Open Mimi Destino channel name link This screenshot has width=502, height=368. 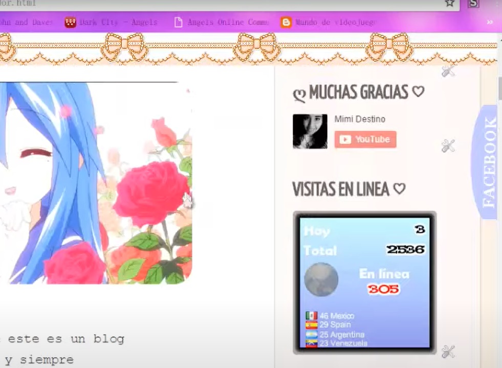(360, 119)
